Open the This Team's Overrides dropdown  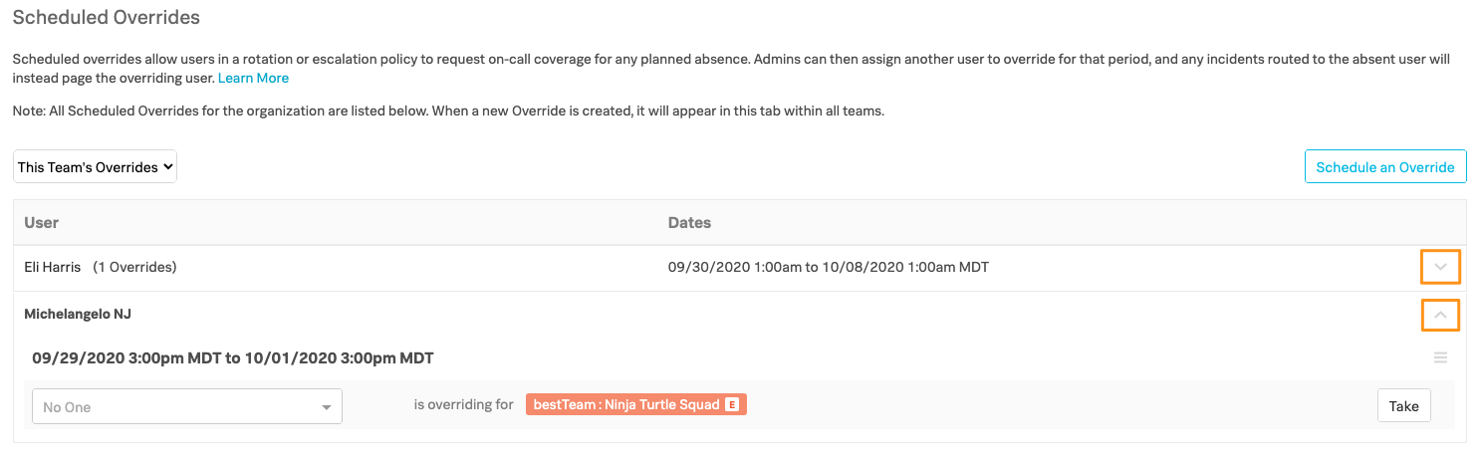point(96,167)
